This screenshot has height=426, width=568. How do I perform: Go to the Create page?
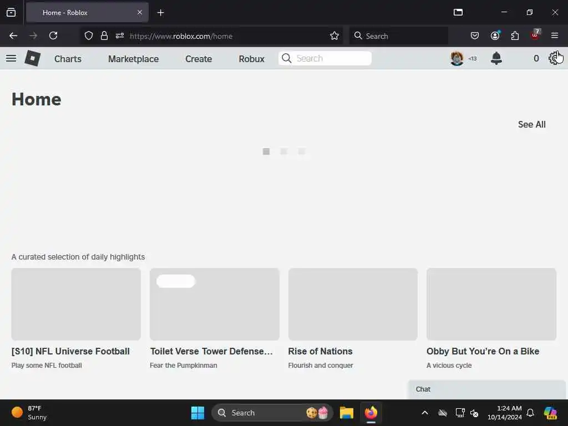(199, 59)
